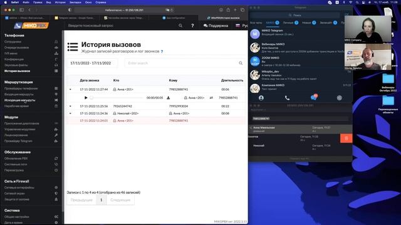Click the MikoPBX logo
The image size is (401, 225).
(x=31, y=26)
